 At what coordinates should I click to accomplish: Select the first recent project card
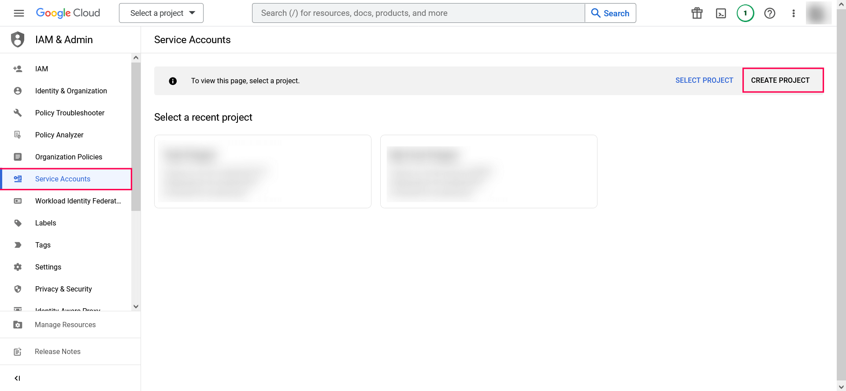263,171
